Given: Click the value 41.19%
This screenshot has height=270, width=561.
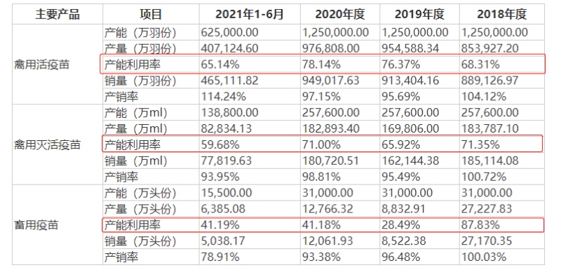Looking at the screenshot, I should [220, 225].
